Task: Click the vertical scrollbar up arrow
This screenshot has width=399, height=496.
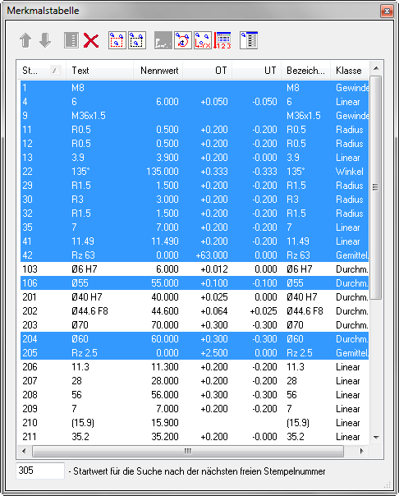Action: [376, 68]
